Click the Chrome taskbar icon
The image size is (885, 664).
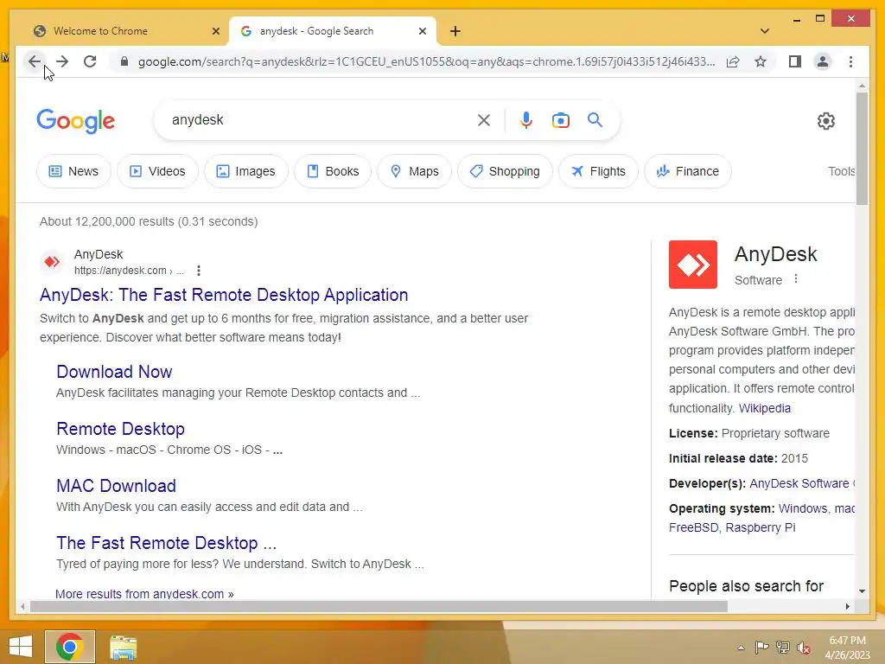click(x=70, y=647)
